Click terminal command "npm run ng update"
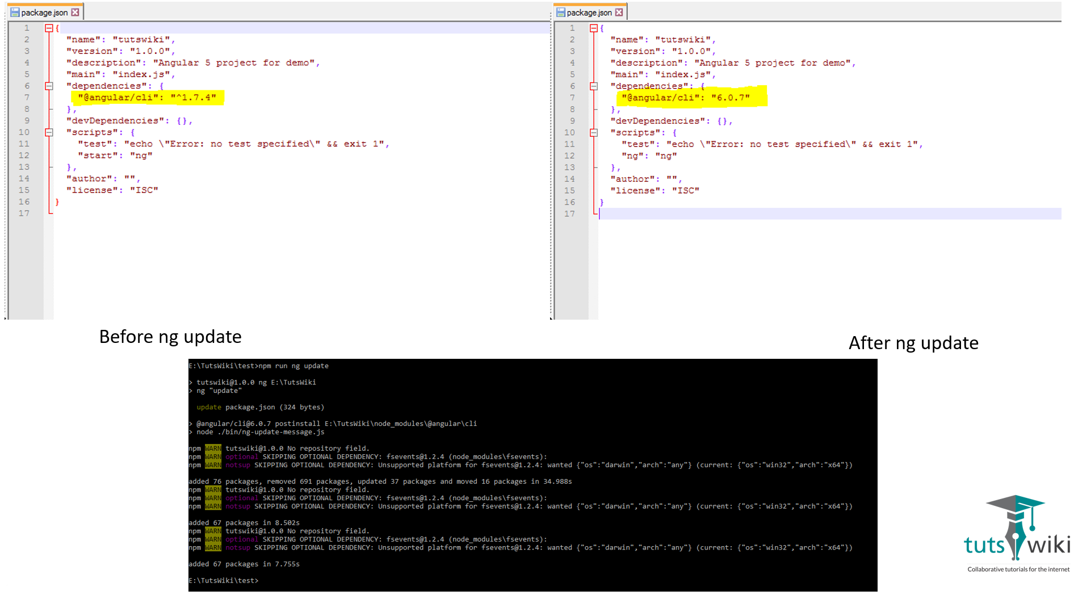The width and height of the screenshot is (1074, 595). (x=293, y=366)
